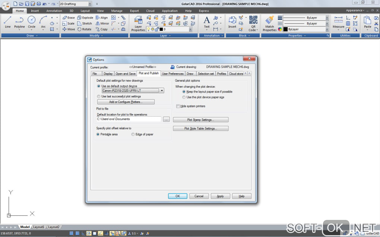Open the Canon iR2318/2320 printer dropdown
The height and width of the screenshot is (237, 380).
(162, 91)
